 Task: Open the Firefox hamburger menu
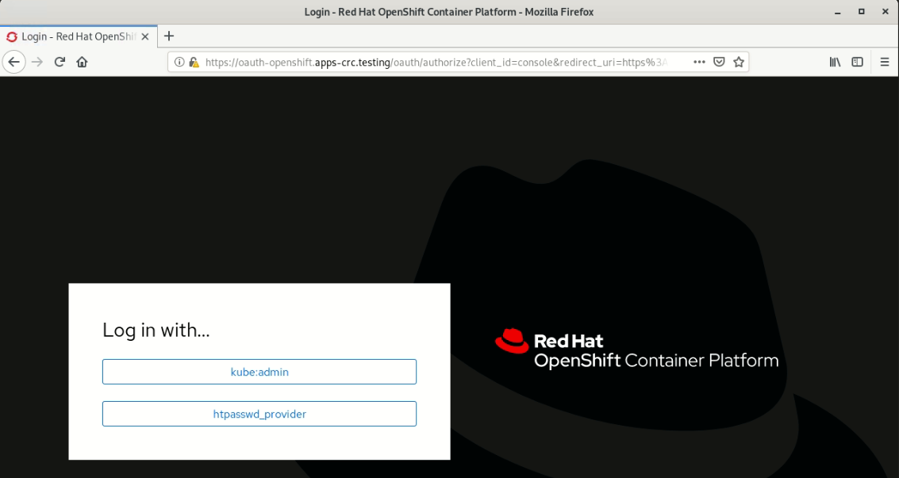[885, 62]
